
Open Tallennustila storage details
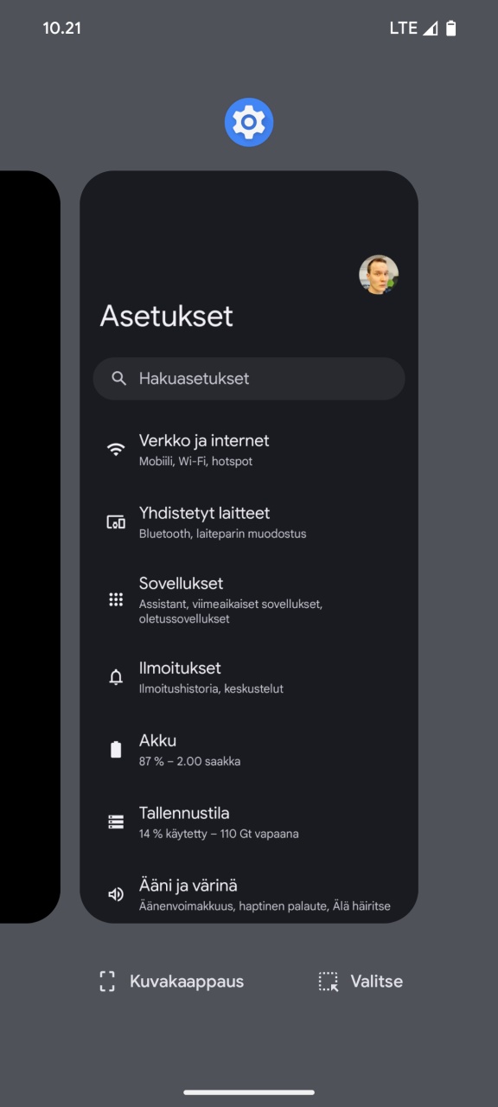249,822
